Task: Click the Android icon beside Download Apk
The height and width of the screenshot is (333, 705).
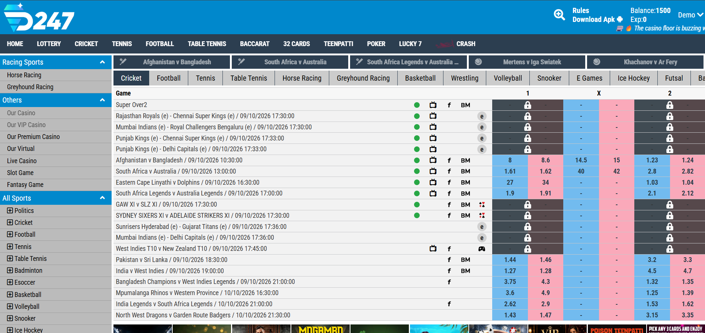Action: click(620, 19)
